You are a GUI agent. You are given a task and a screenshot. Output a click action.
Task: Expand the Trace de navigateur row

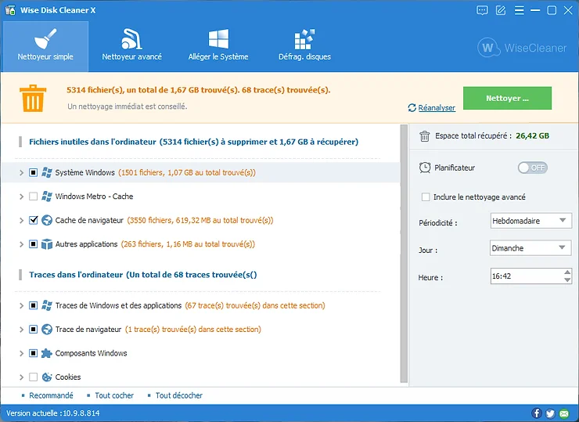tap(21, 330)
